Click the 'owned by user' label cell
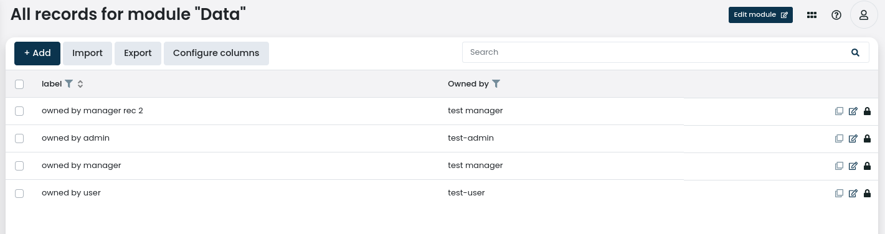 [x=71, y=193]
